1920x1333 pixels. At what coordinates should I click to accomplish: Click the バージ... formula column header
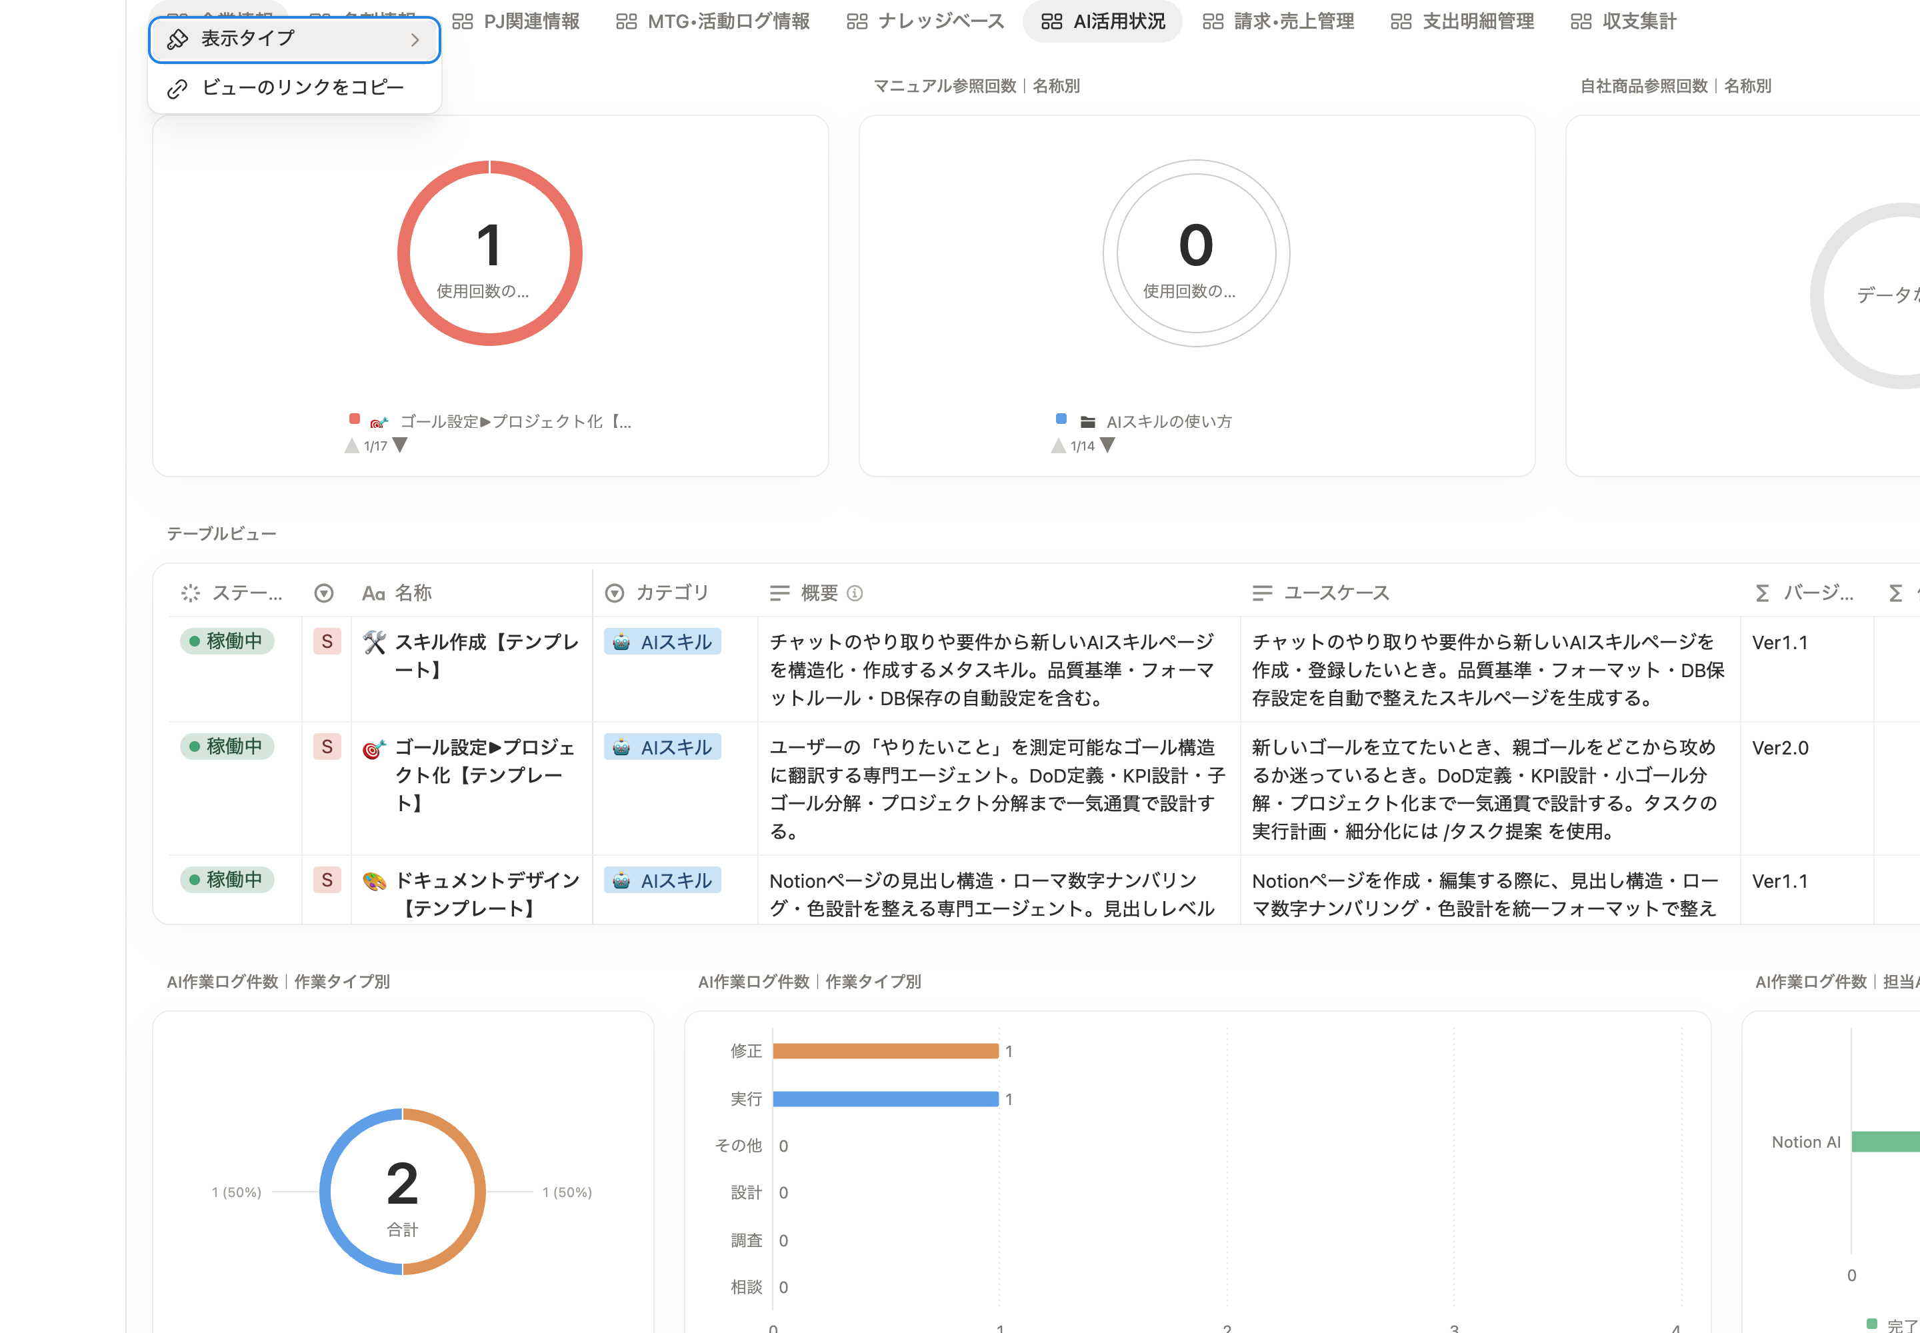click(1807, 593)
